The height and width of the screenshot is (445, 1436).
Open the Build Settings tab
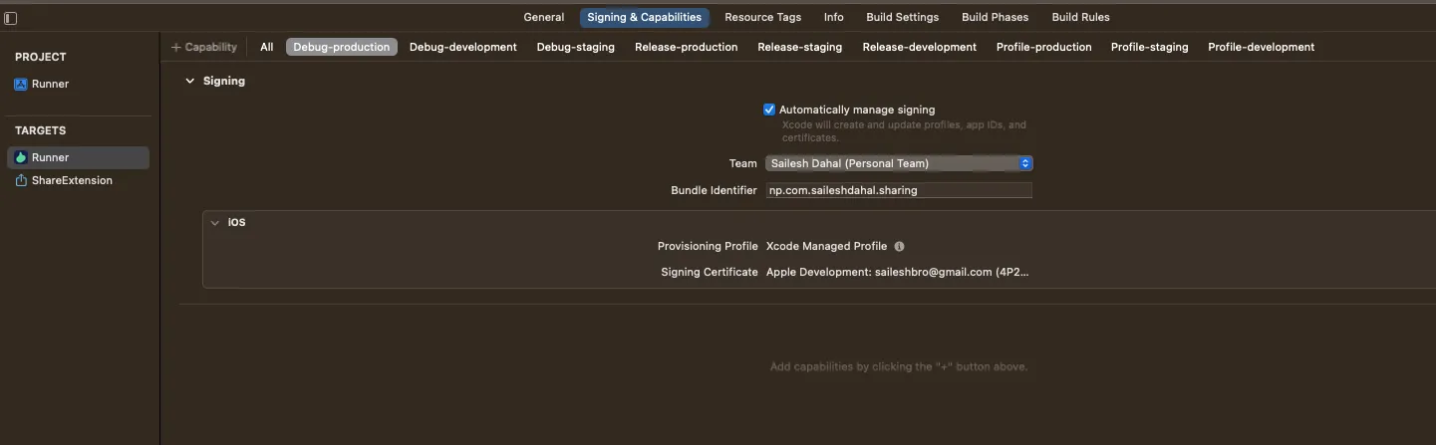point(903,17)
